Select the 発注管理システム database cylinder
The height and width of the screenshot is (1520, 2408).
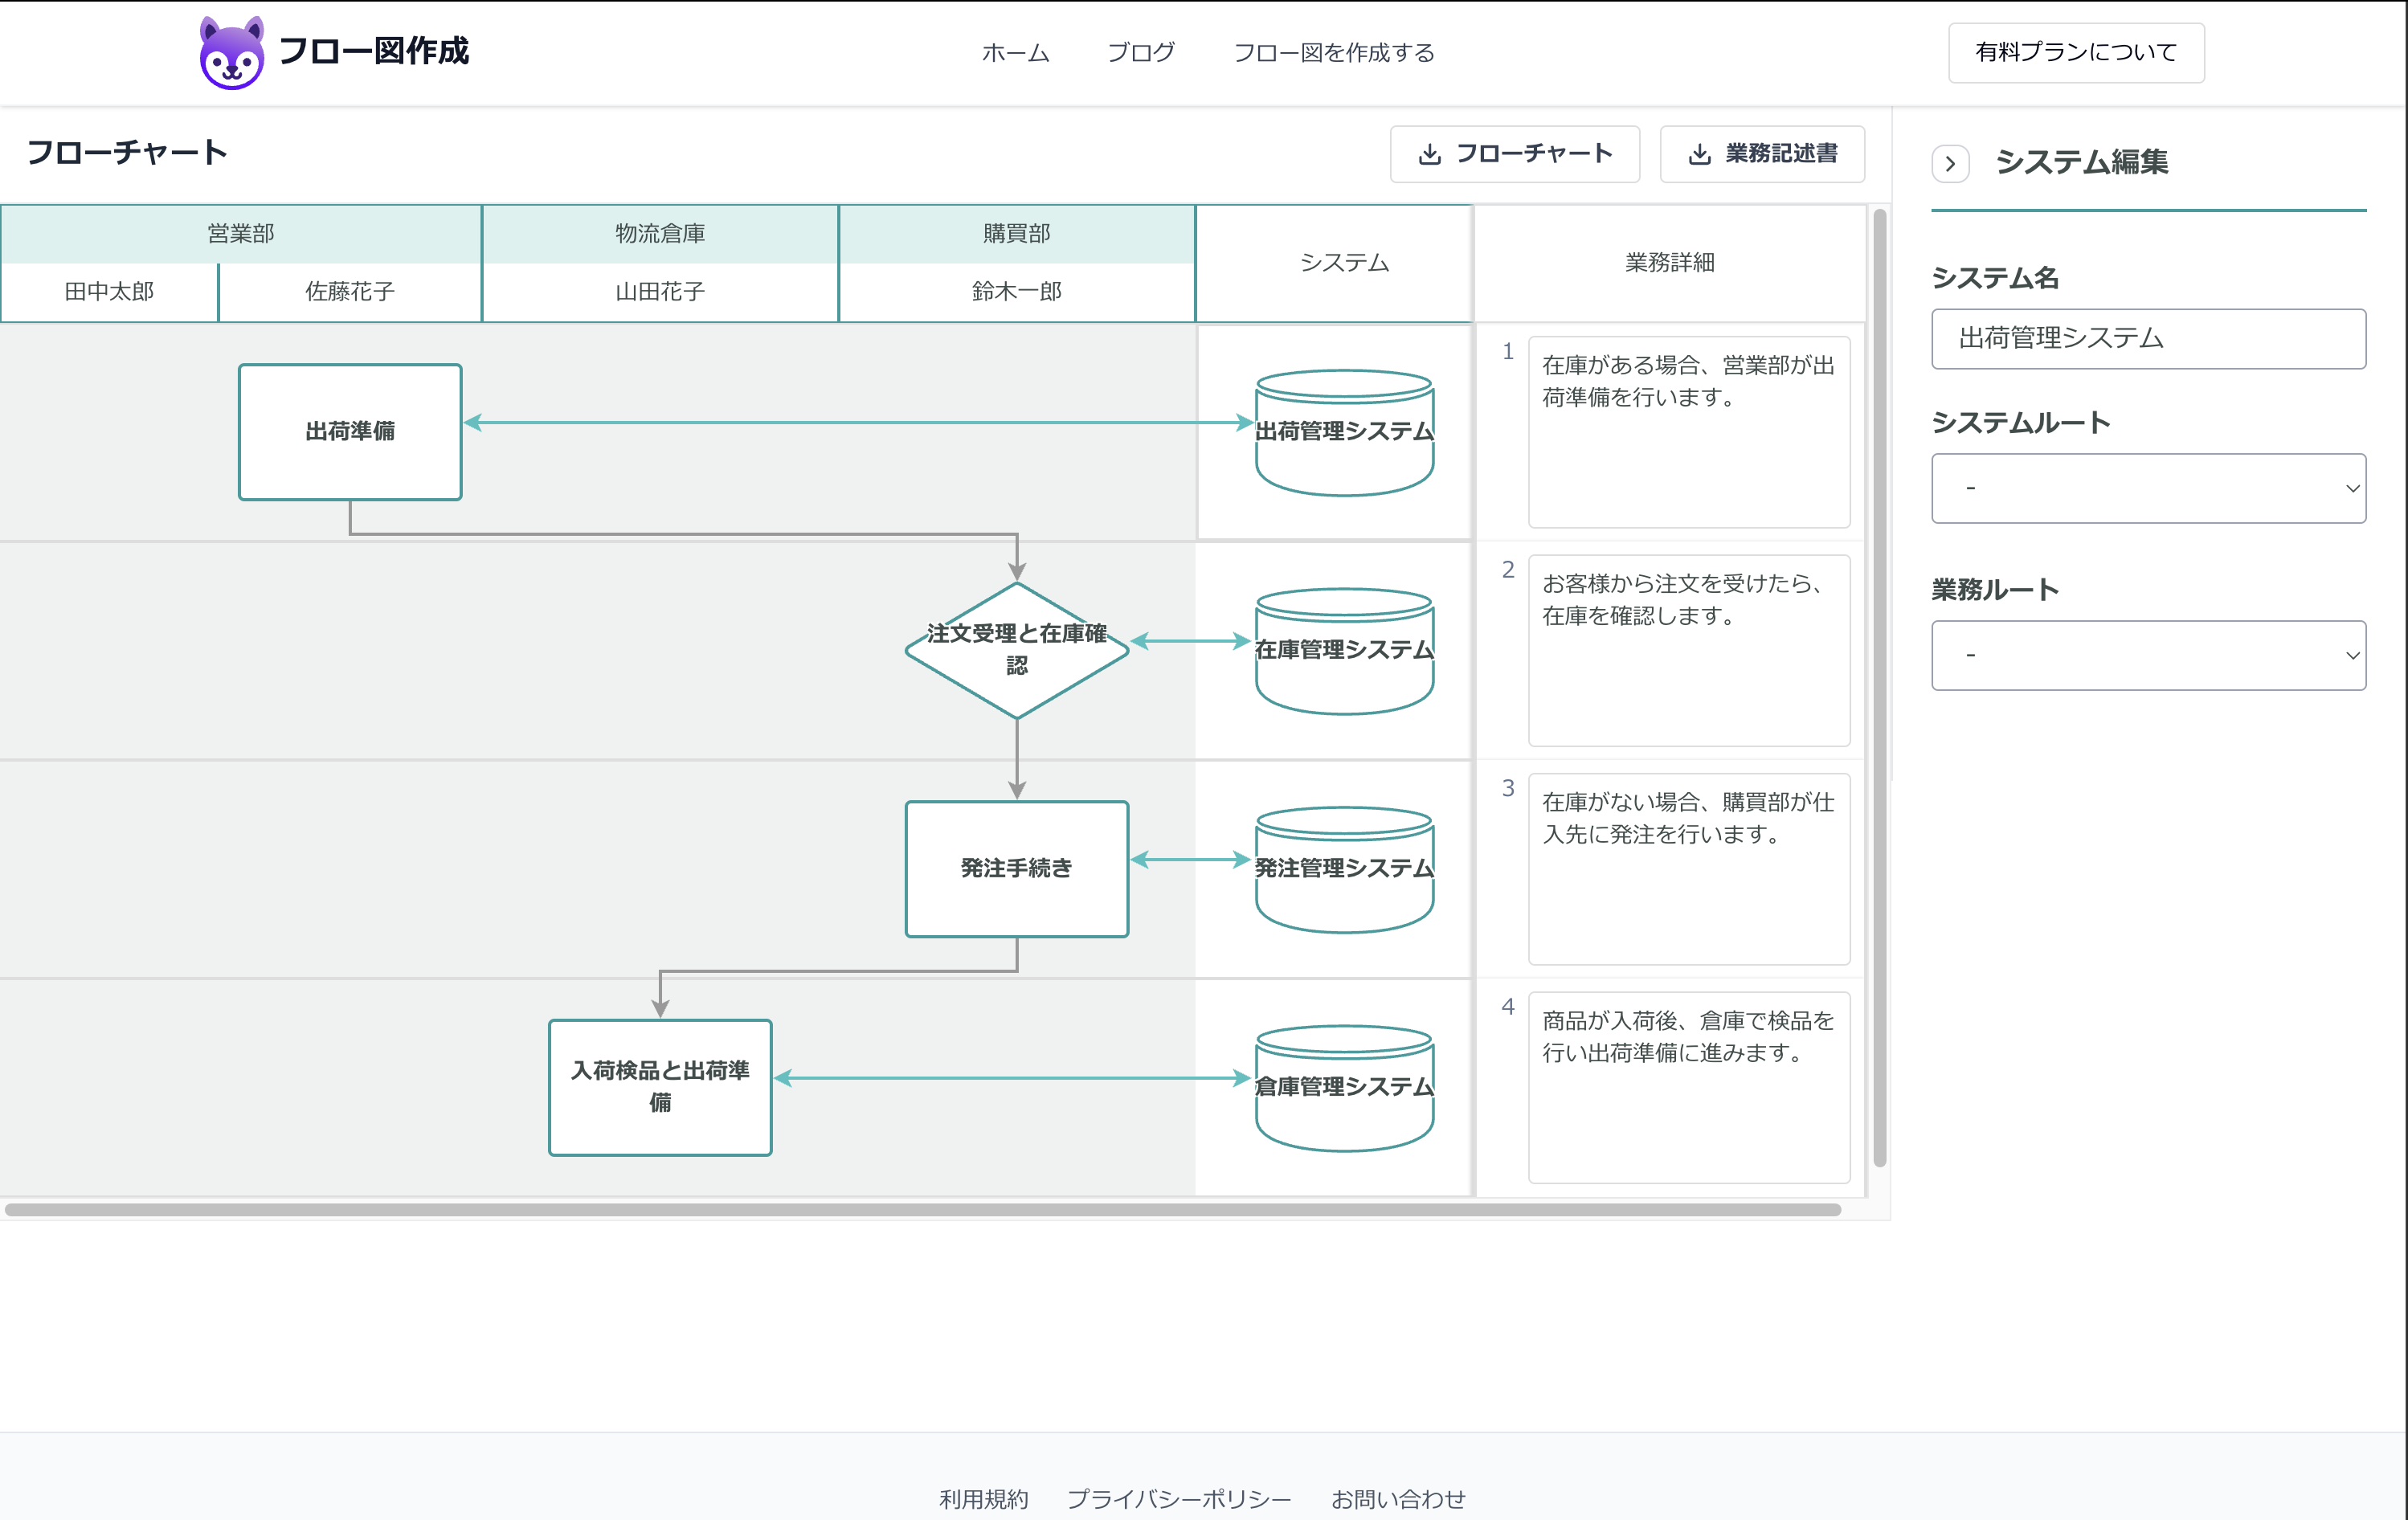[x=1344, y=869]
